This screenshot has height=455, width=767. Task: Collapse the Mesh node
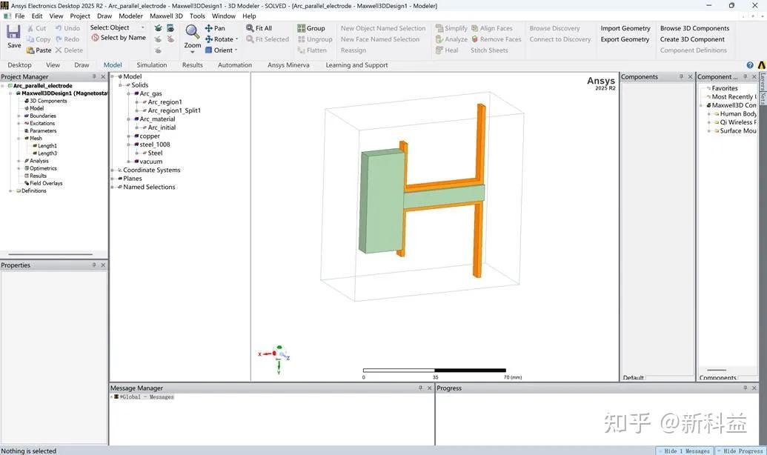(19, 139)
